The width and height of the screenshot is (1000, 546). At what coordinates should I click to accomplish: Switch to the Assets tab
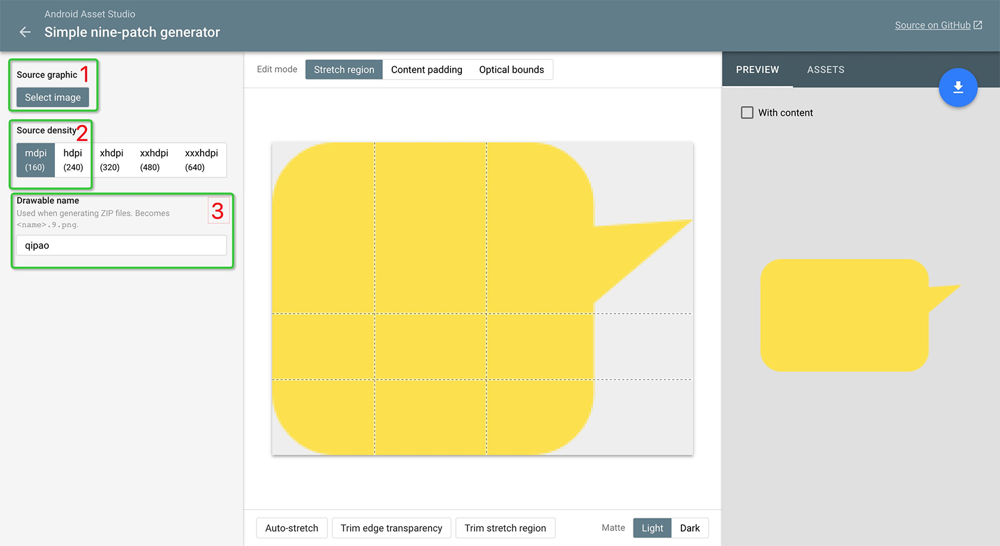pyautogui.click(x=826, y=70)
